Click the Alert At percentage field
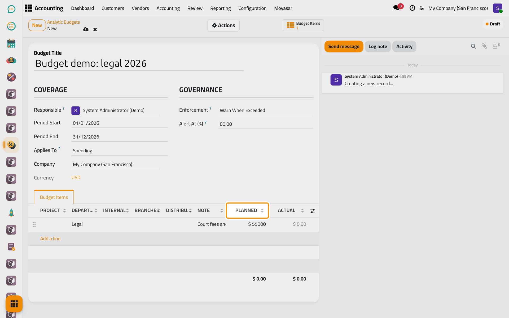 tap(266, 124)
